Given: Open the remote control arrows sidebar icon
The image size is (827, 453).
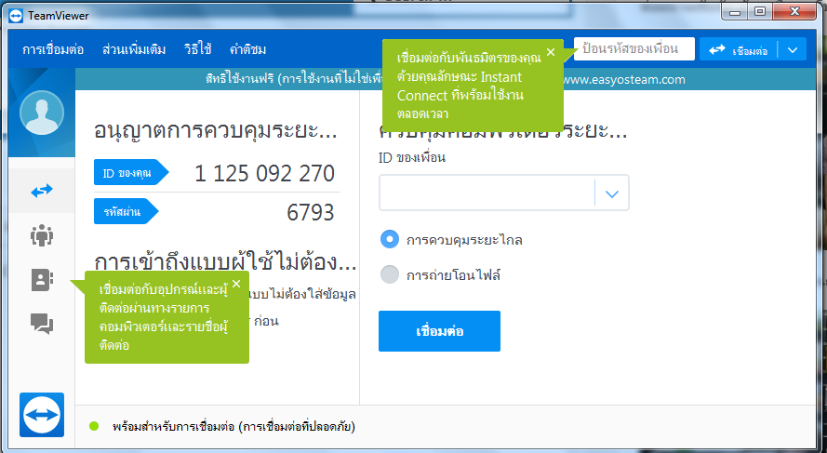Looking at the screenshot, I should (42, 191).
